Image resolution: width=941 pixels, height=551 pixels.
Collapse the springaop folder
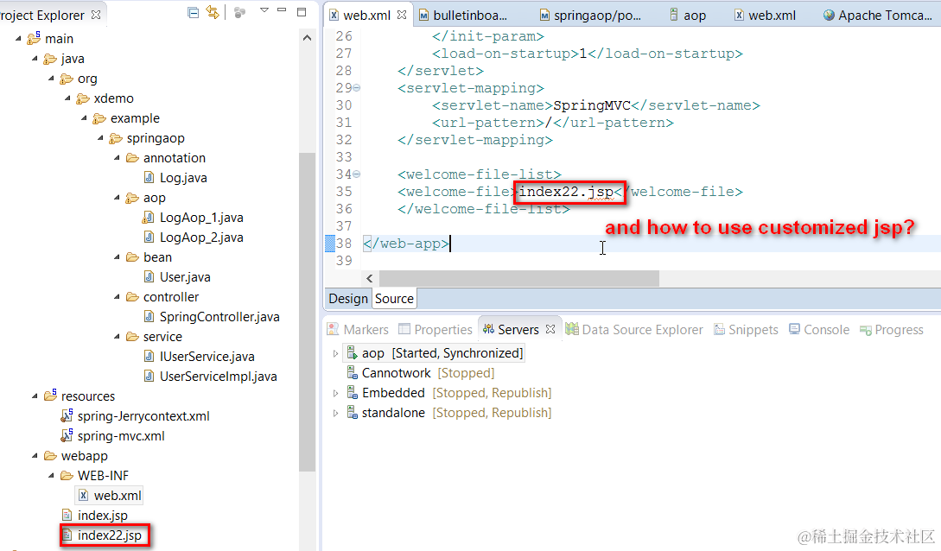(x=100, y=138)
